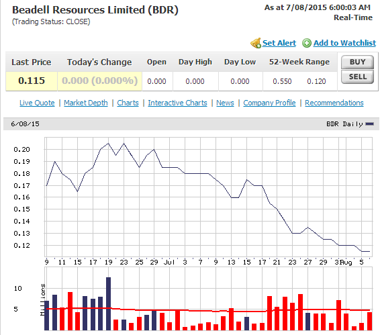Image resolution: width=380 pixels, height=335 pixels.
Task: Click the price line chart area
Action: pyautogui.click(x=208, y=197)
